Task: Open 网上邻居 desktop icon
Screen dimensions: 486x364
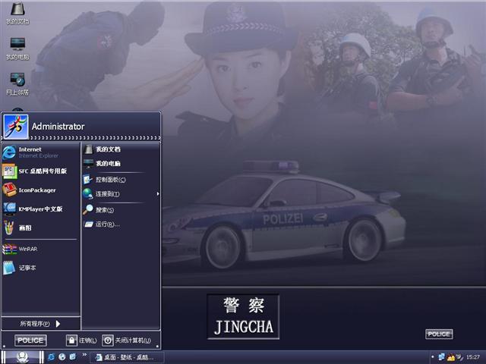Action: click(x=17, y=84)
